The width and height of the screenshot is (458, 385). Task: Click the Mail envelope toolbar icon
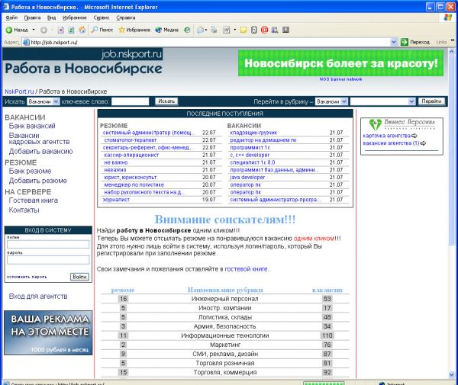[x=201, y=30]
